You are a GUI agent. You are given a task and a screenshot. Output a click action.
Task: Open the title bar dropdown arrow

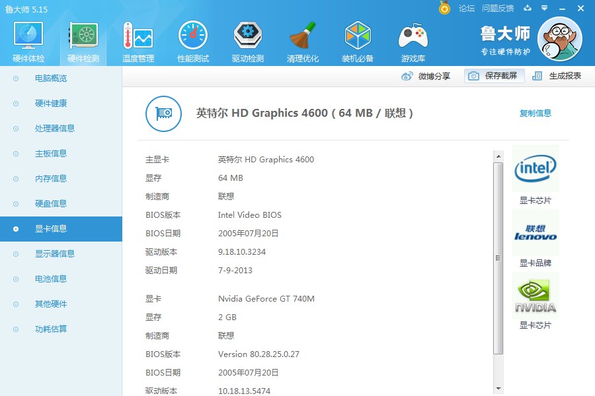543,9
